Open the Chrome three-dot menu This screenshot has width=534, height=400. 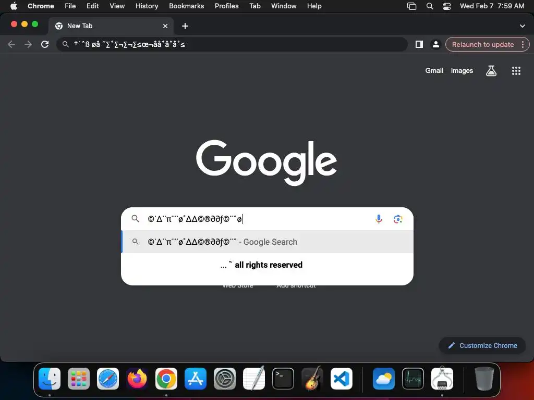coord(523,44)
